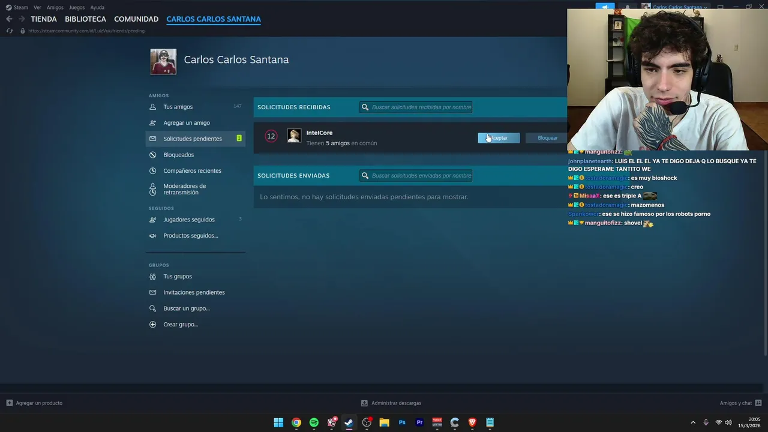Screen dimensions: 768x432
Task: Focus the sent requests search field
Action: 416,175
